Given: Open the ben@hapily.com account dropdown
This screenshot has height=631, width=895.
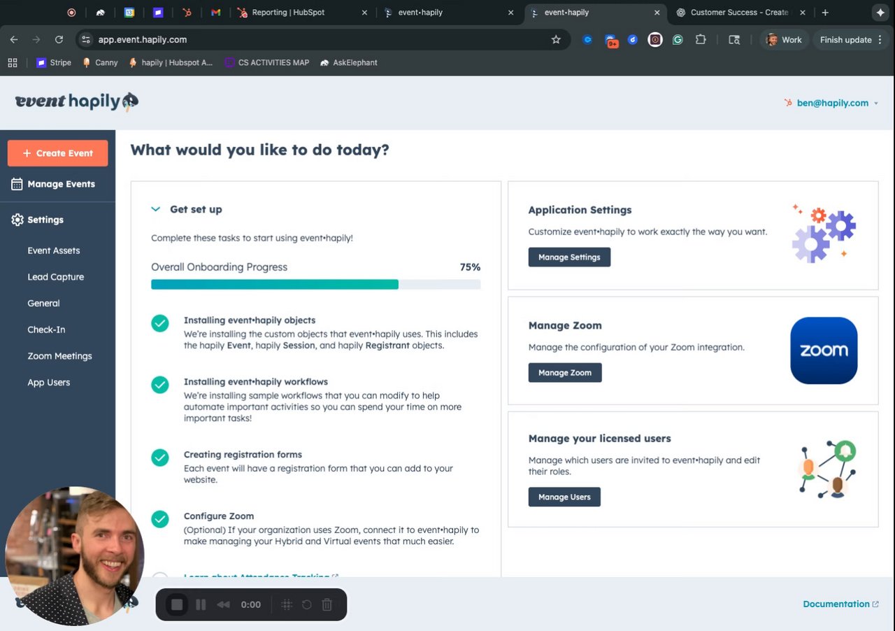Looking at the screenshot, I should pos(832,103).
